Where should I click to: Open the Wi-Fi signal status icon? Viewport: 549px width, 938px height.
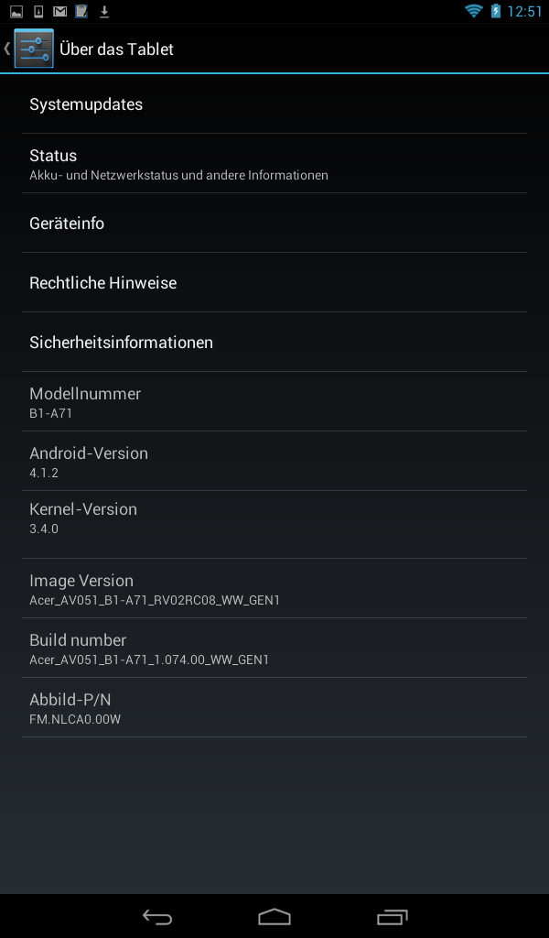(x=474, y=11)
